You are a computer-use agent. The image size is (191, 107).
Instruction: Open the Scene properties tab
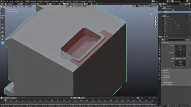159,52
